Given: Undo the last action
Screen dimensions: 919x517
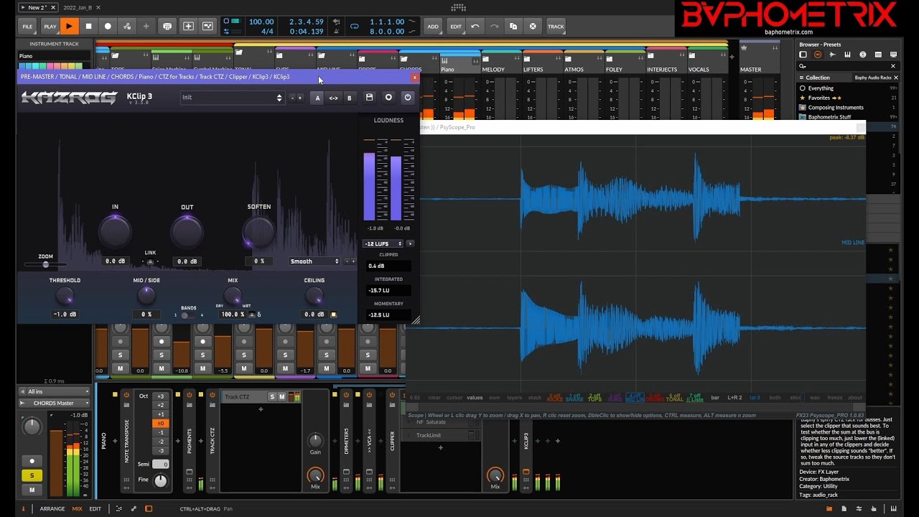Looking at the screenshot, I should [x=475, y=27].
